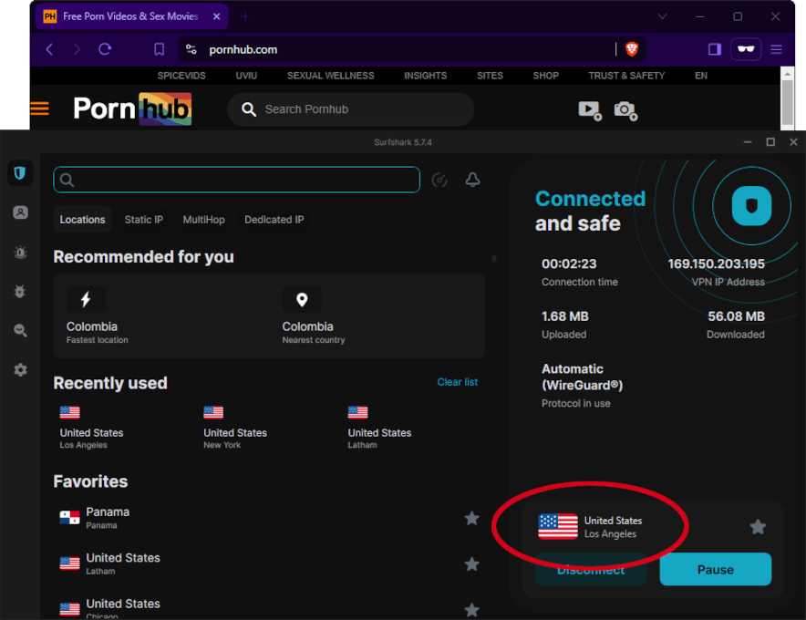Open the INSIGHTS menu link
The width and height of the screenshot is (806, 620).
[425, 76]
